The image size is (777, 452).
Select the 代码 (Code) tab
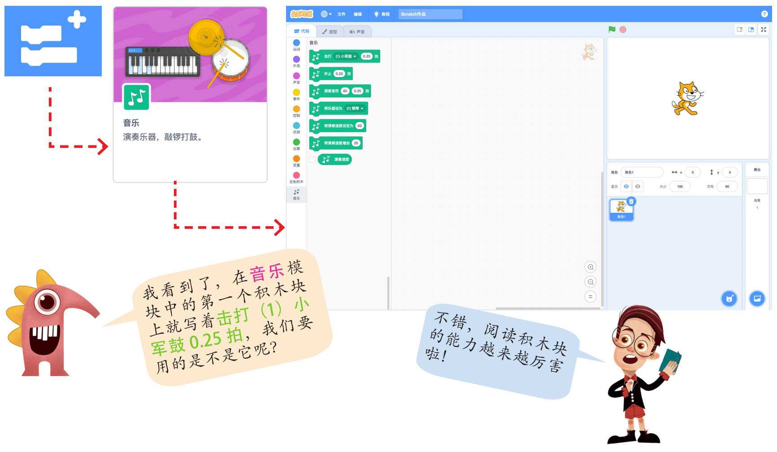(x=301, y=31)
